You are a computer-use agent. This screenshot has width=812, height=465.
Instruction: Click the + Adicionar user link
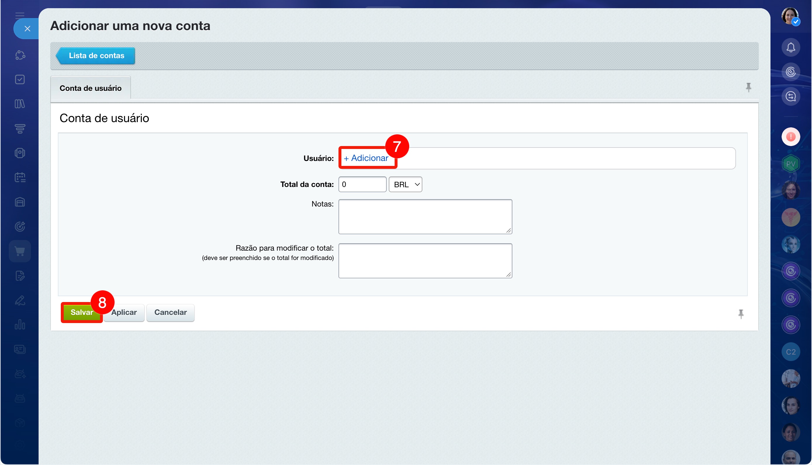(x=366, y=158)
